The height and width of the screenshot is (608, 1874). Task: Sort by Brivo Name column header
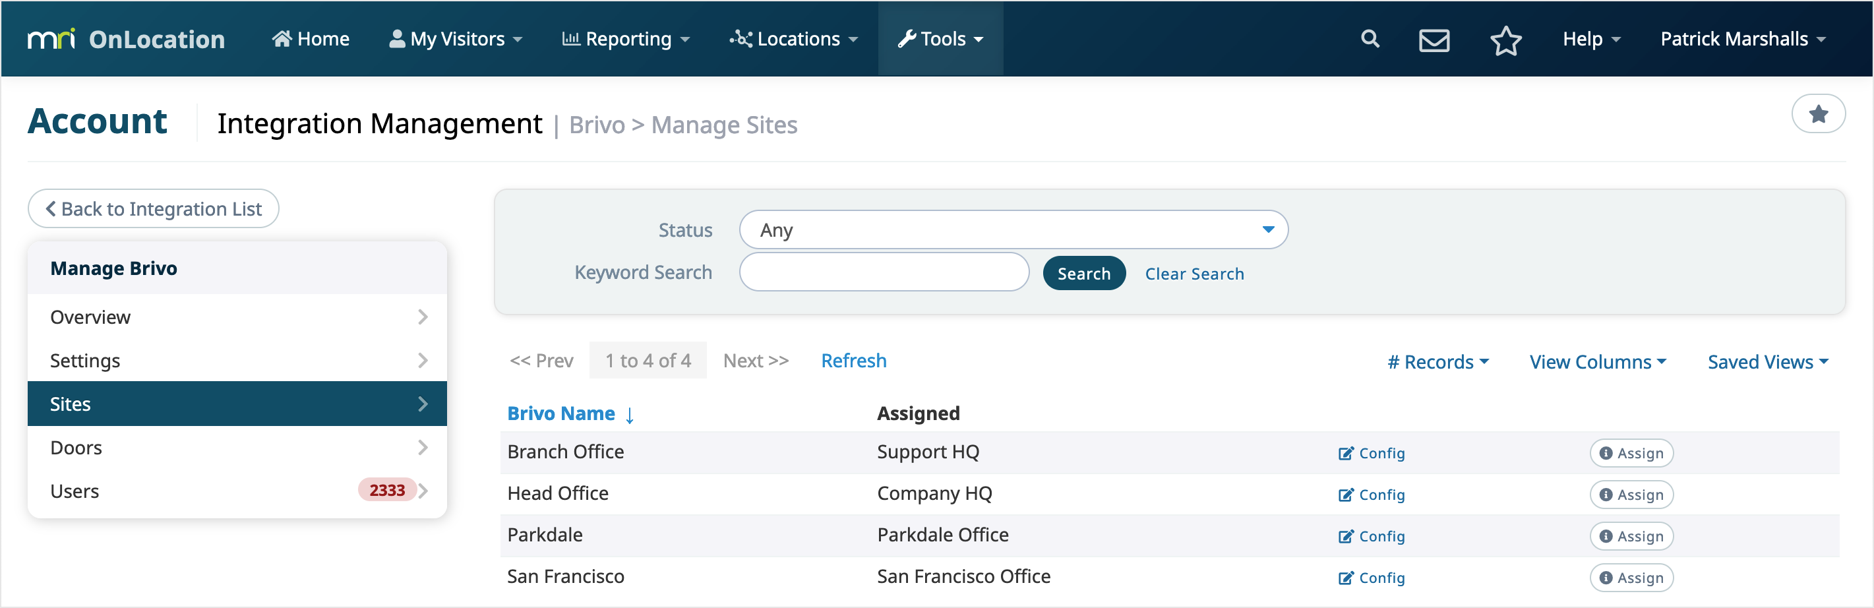tap(561, 413)
